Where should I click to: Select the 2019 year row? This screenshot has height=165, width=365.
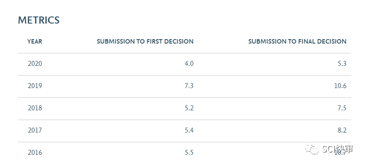tap(185, 86)
